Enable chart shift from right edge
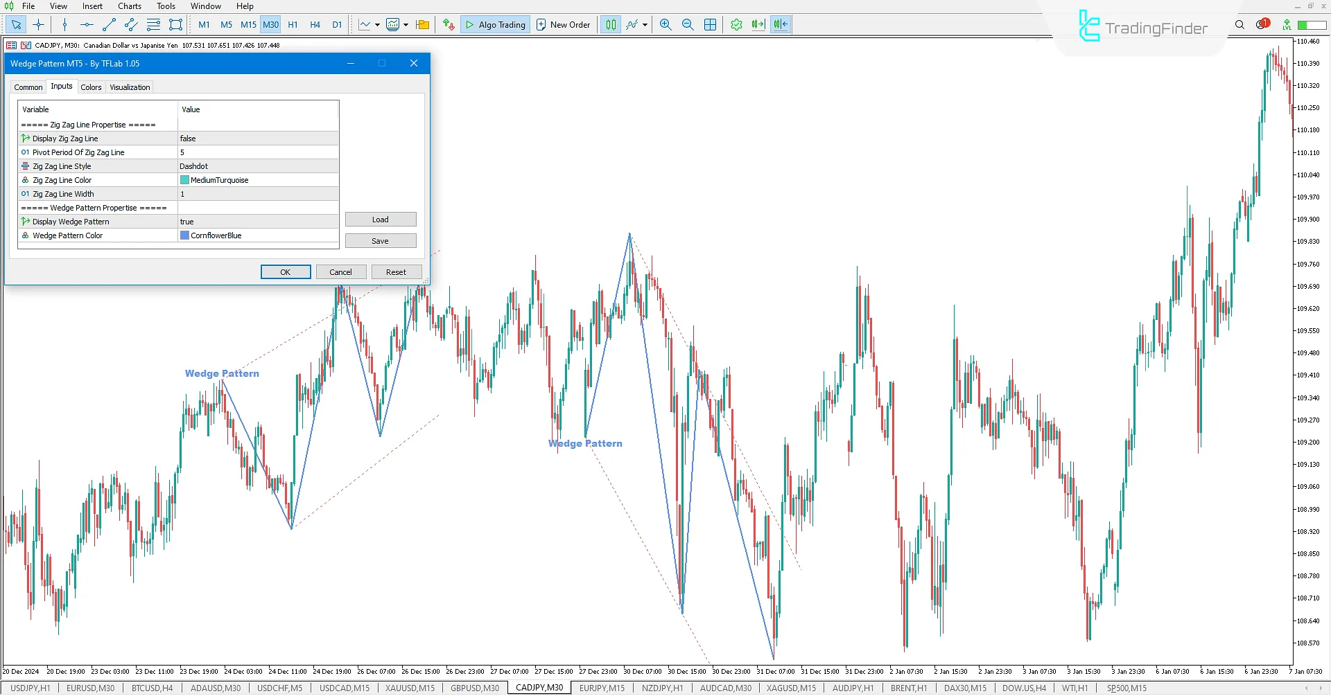Image resolution: width=1331 pixels, height=696 pixels. point(780,24)
